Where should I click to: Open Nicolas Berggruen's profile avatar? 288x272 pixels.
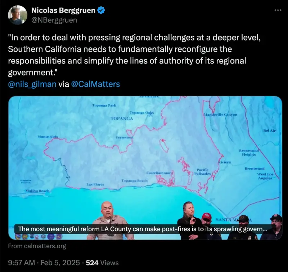18,15
